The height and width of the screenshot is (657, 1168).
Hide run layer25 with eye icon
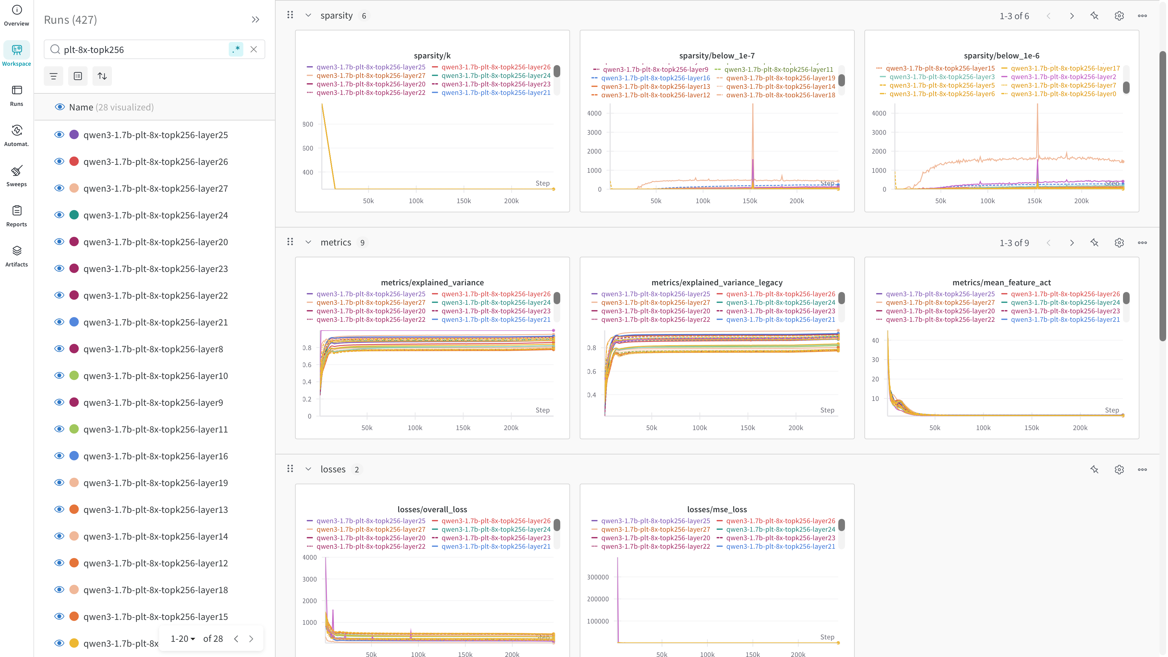59,135
